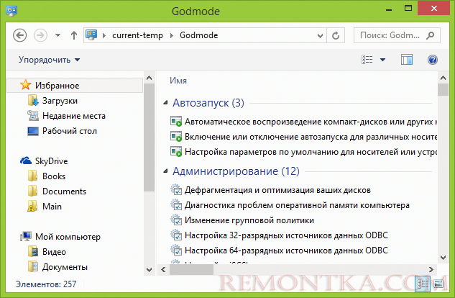The width and height of the screenshot is (455, 298).
Task: Open view options dropdown arrow
Action: [382, 60]
